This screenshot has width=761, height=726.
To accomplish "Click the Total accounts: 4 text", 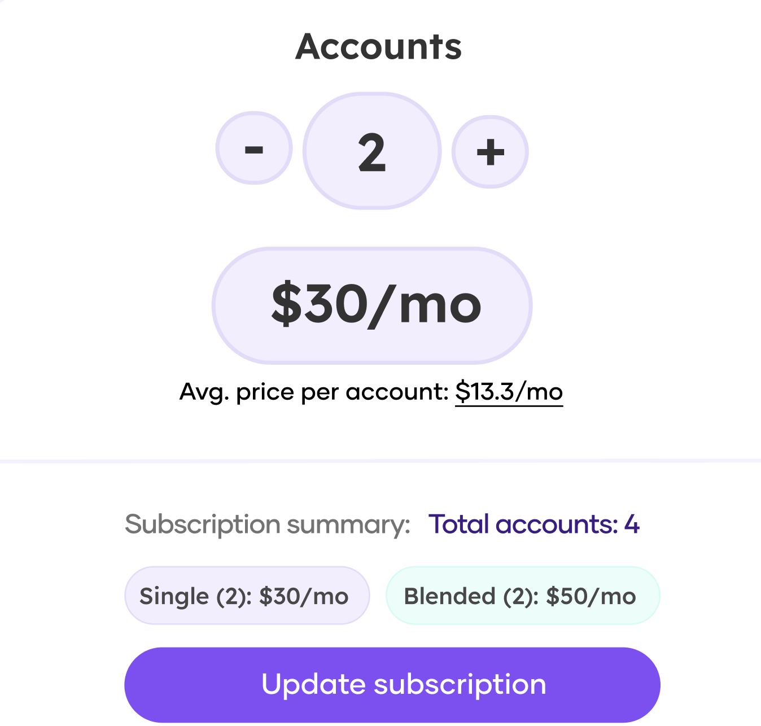I will 534,524.
